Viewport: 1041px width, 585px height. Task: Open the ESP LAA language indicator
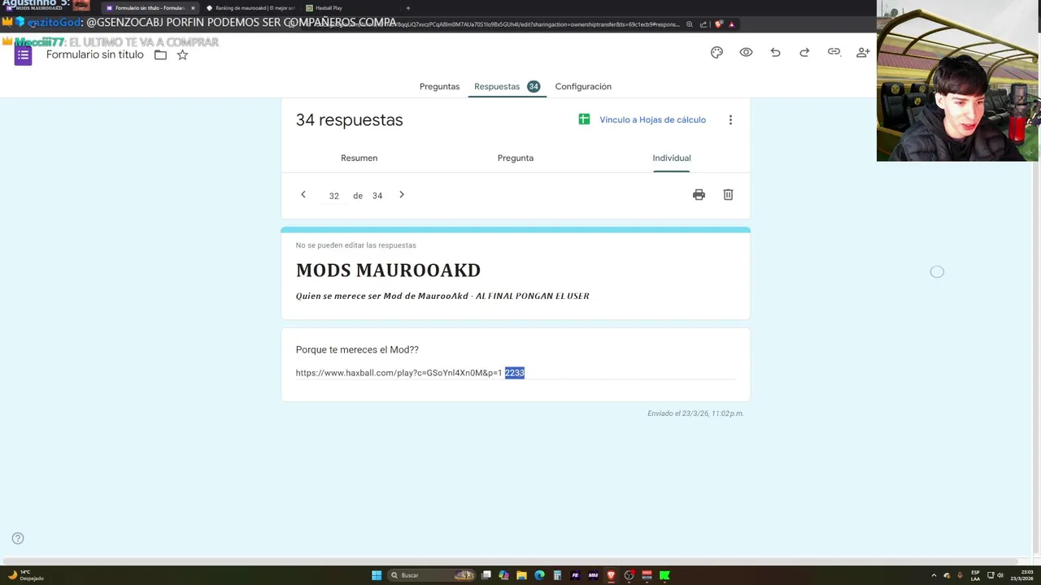tap(975, 575)
